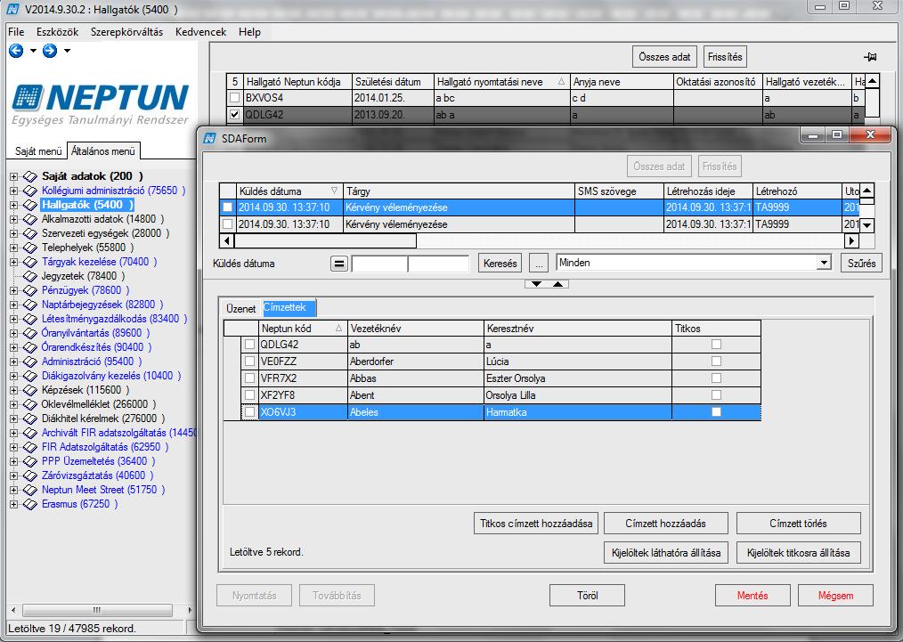This screenshot has width=903, height=642.
Task: Click the tree icon beside Erasmus
Action: [30, 504]
